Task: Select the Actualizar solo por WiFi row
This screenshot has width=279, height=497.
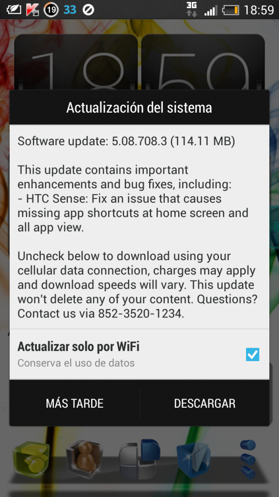Action: coord(139,354)
